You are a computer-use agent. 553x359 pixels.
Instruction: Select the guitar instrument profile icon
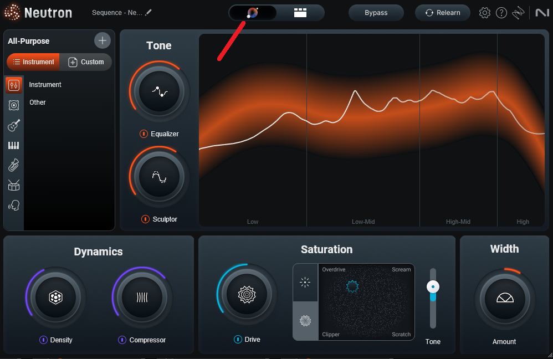[x=13, y=126]
